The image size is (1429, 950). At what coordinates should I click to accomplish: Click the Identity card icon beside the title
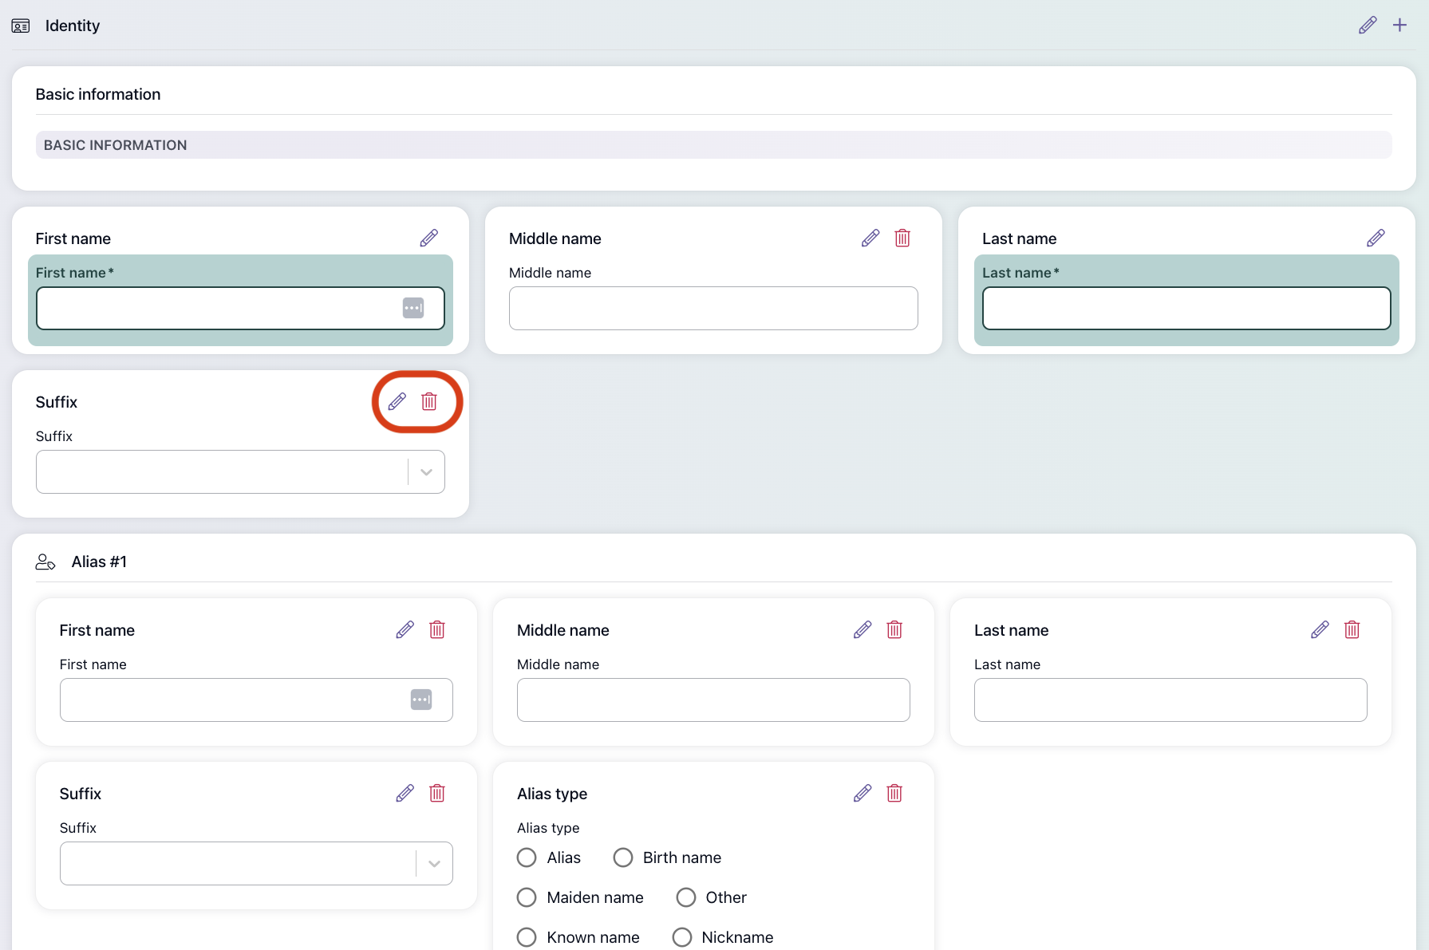click(21, 26)
